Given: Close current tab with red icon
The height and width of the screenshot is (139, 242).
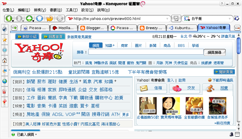Looking at the screenshot, I should tap(237, 28).
